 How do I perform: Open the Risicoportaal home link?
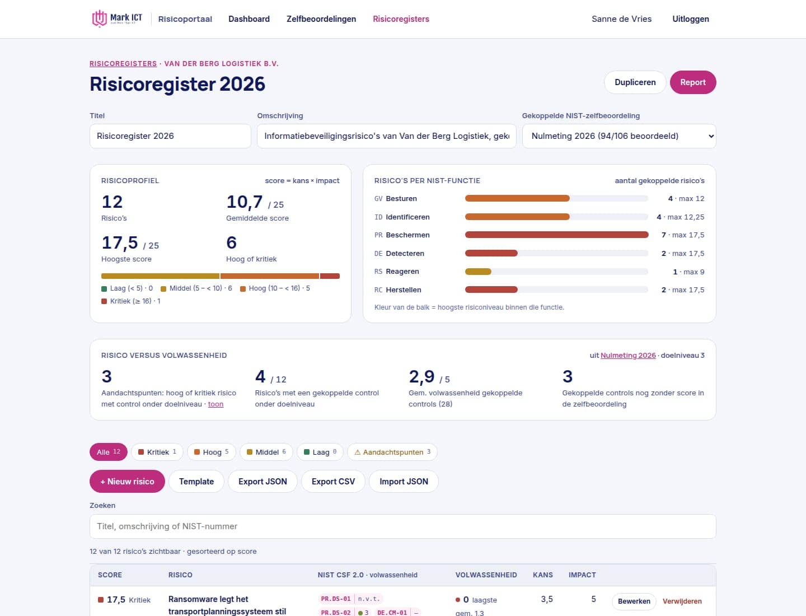click(x=185, y=19)
